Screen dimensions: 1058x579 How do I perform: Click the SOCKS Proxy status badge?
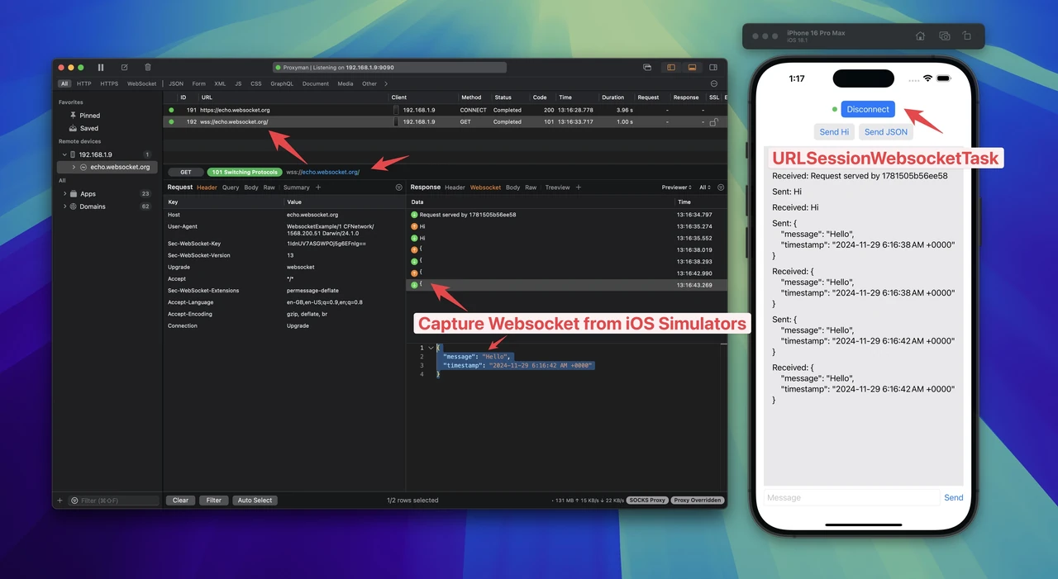click(x=647, y=501)
